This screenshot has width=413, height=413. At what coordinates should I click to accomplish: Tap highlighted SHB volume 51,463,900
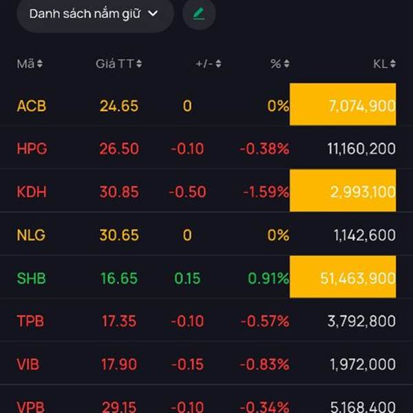point(343,277)
